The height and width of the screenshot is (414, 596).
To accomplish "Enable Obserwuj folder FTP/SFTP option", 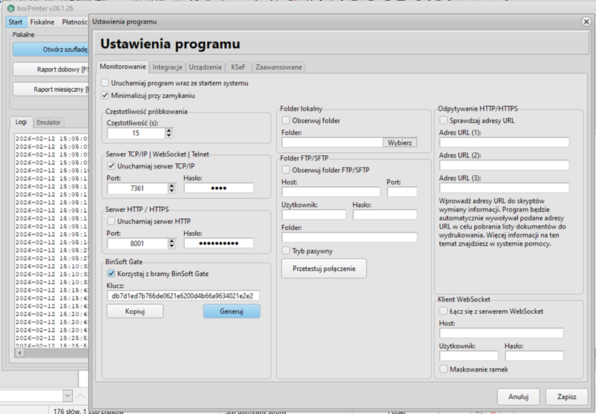I will (x=286, y=170).
